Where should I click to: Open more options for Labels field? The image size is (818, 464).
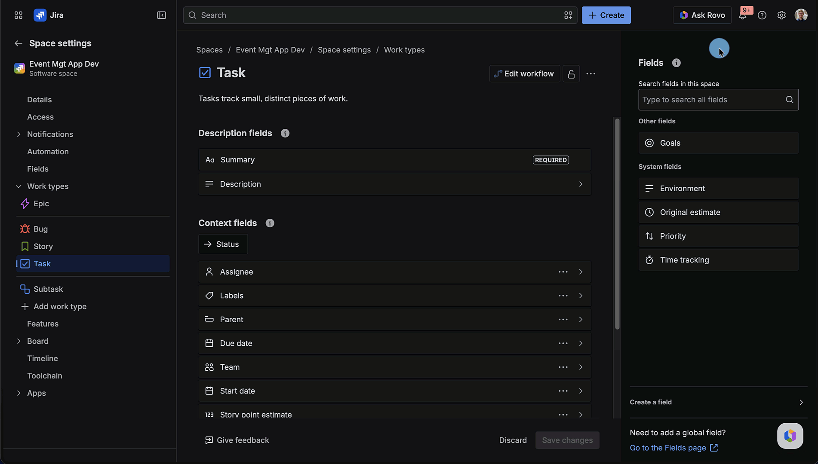tap(563, 296)
